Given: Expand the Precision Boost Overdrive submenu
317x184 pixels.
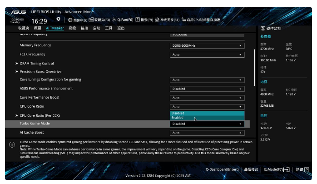Looking at the screenshot, I should (x=40, y=72).
